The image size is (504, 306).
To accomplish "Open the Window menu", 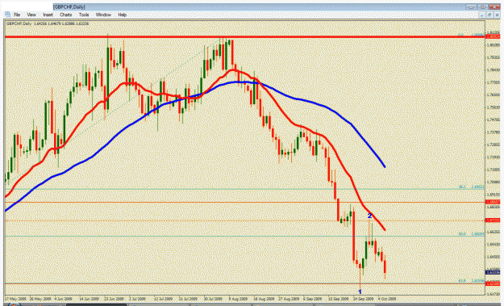I will (x=103, y=15).
